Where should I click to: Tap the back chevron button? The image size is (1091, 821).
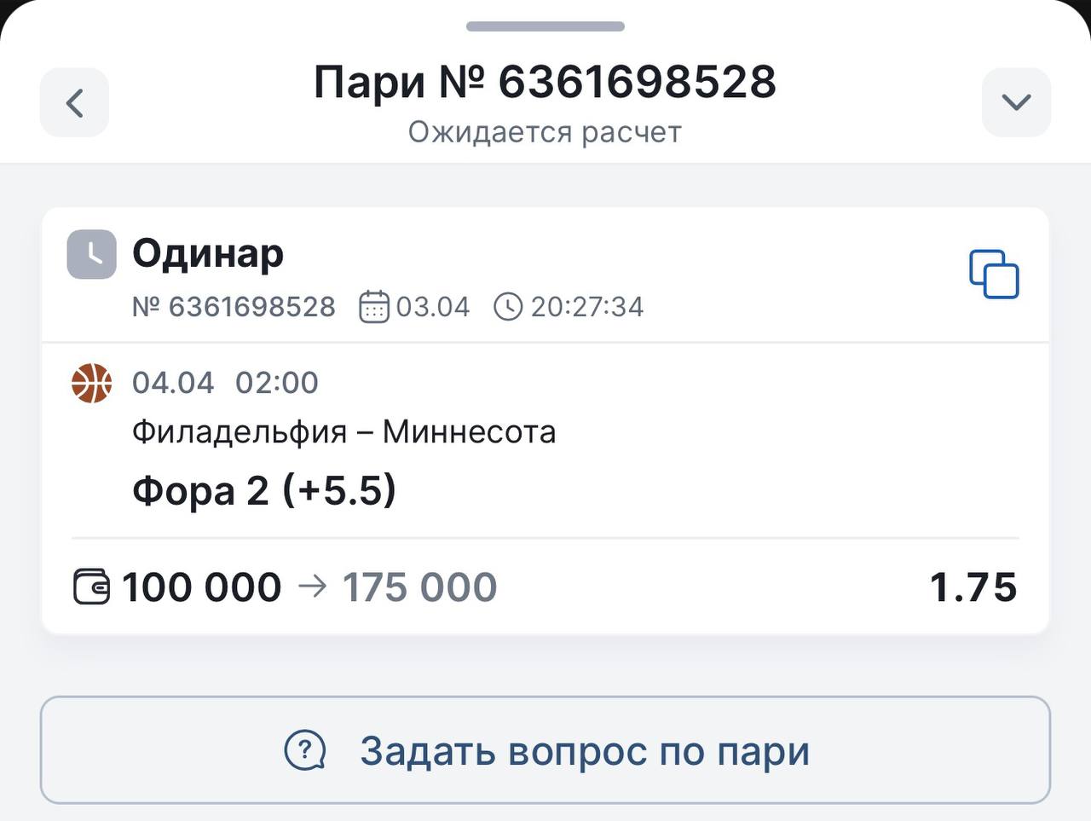[75, 103]
